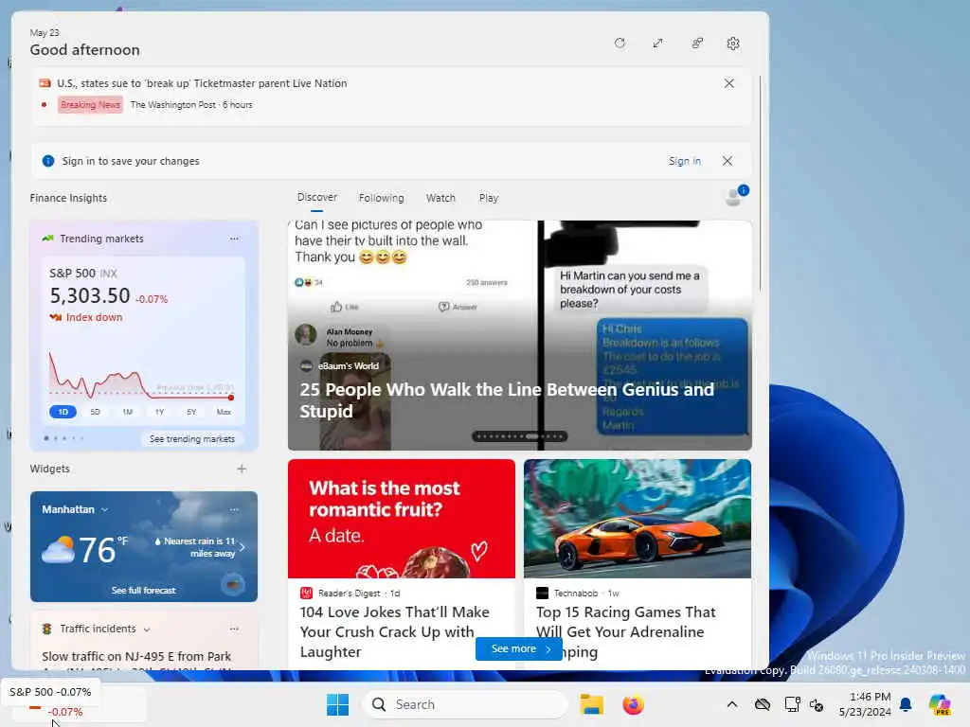Select the 1Y chart range
970x727 pixels.
(159, 412)
